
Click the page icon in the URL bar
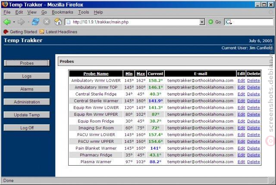[x=69, y=22]
